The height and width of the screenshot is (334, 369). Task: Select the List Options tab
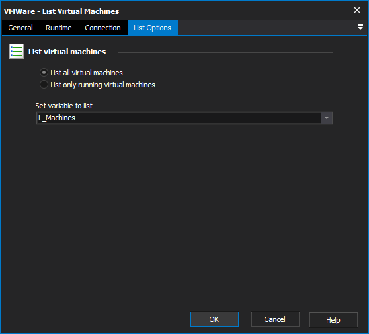[153, 28]
